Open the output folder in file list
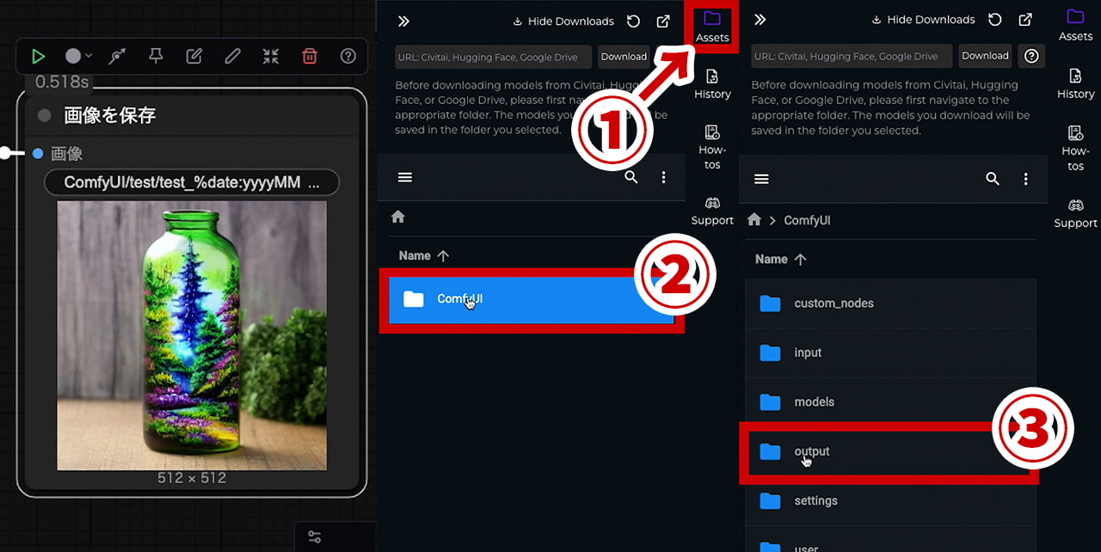This screenshot has height=552, width=1101. click(811, 451)
